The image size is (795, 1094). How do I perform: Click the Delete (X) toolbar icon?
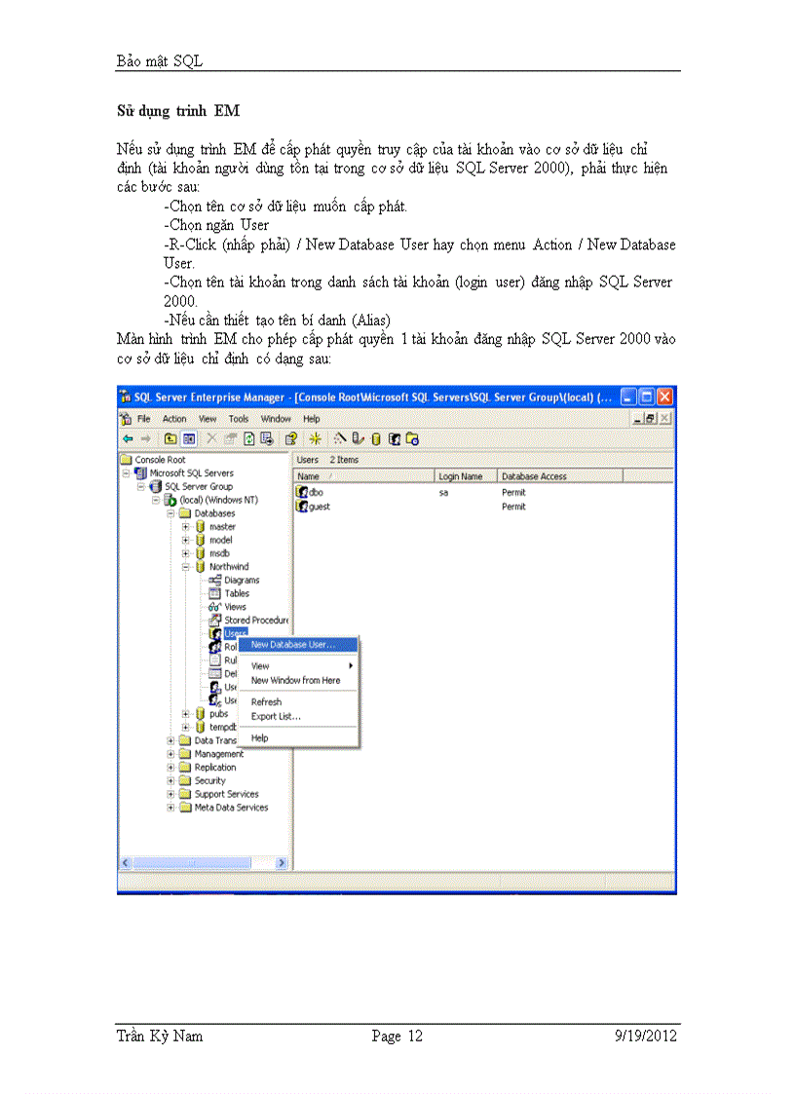coord(213,439)
